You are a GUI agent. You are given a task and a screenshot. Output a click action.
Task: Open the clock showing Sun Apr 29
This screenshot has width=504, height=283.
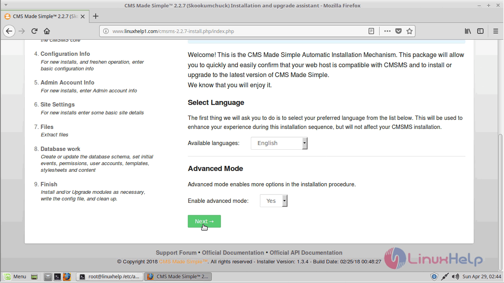click(x=482, y=277)
